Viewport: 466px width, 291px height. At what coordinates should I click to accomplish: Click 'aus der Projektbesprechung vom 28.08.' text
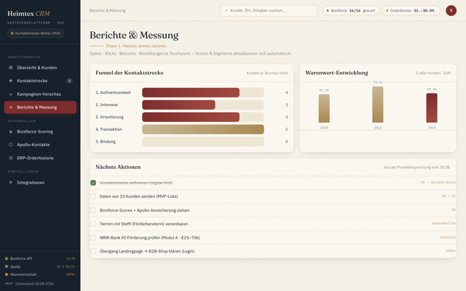click(417, 167)
